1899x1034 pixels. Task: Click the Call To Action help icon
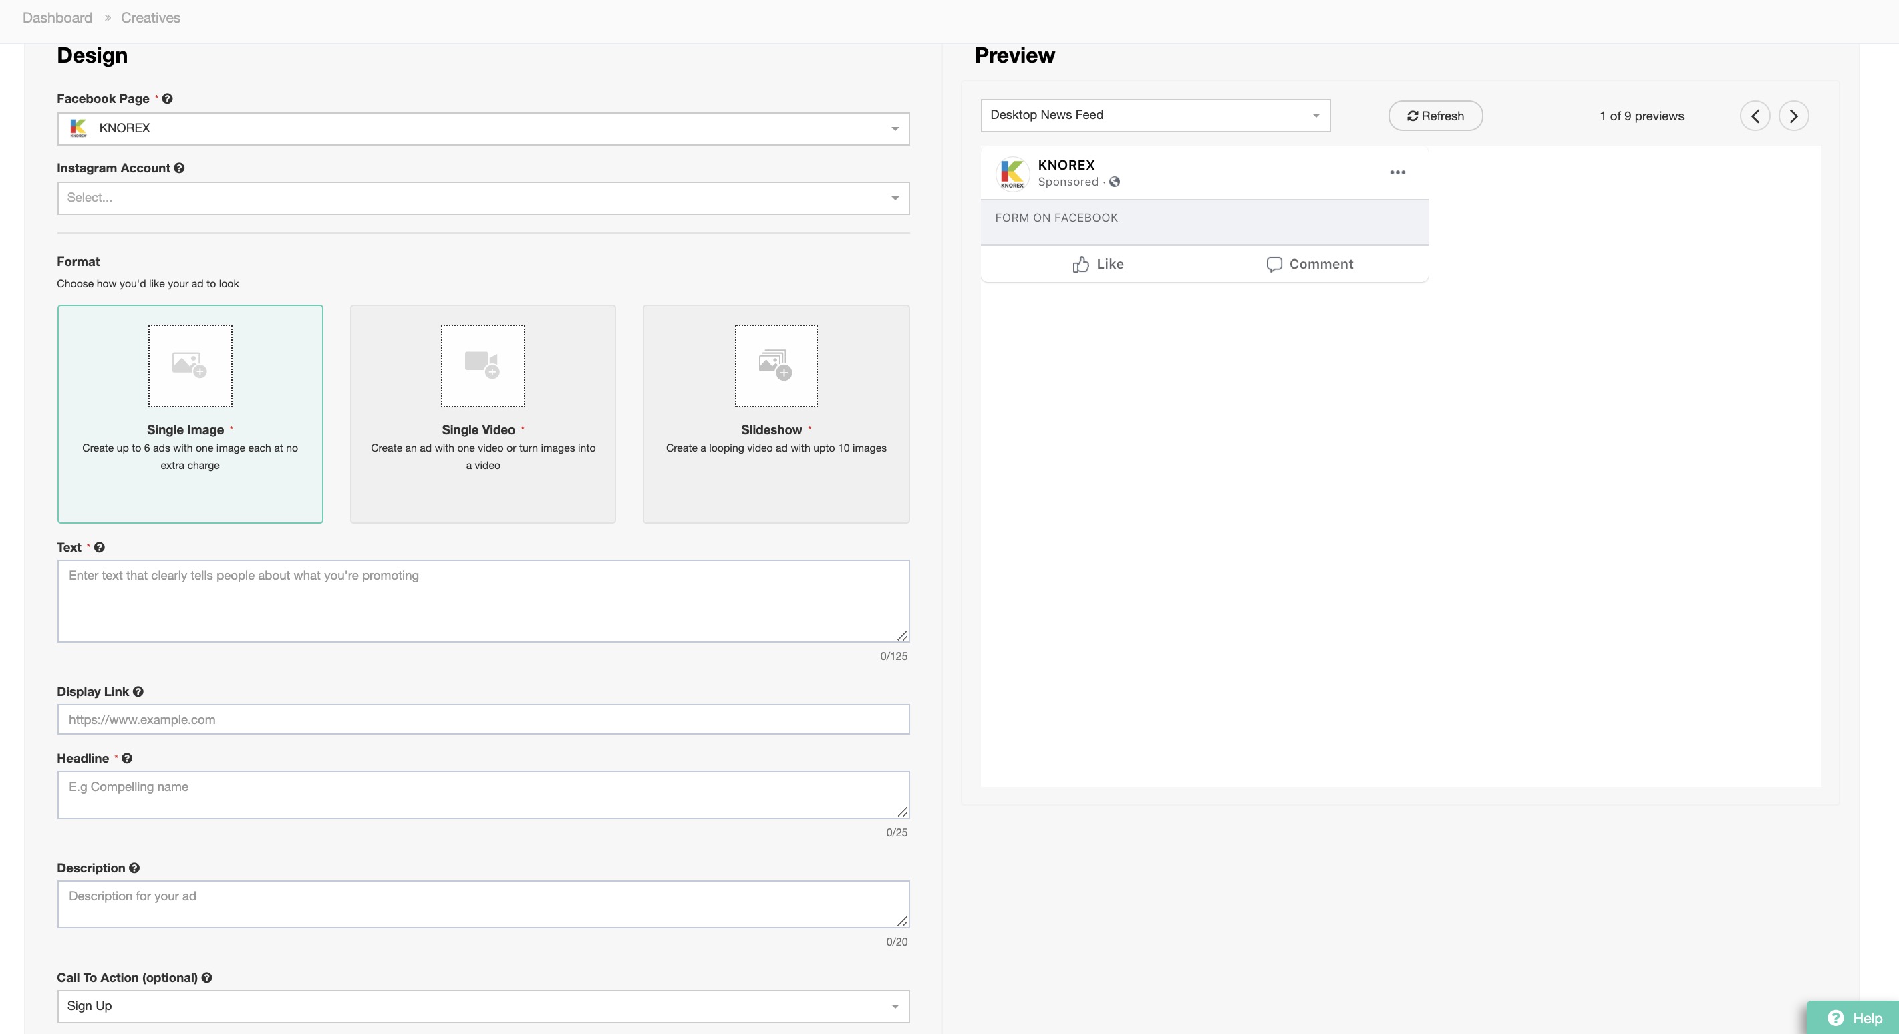(207, 978)
